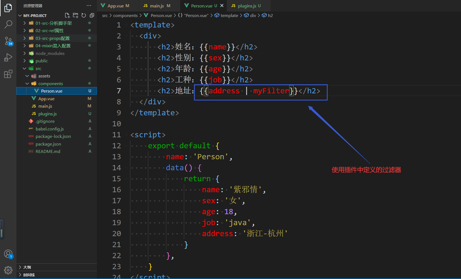The image size is (461, 279).
Task: Collapse all folders in explorer
Action: click(x=92, y=15)
